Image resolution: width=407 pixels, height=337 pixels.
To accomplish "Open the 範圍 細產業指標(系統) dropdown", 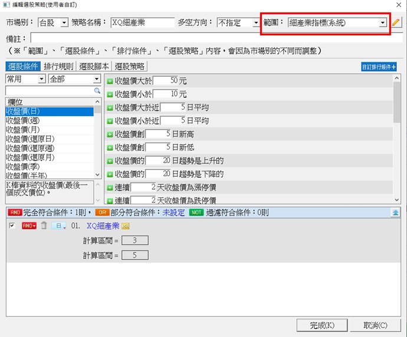I will point(382,23).
